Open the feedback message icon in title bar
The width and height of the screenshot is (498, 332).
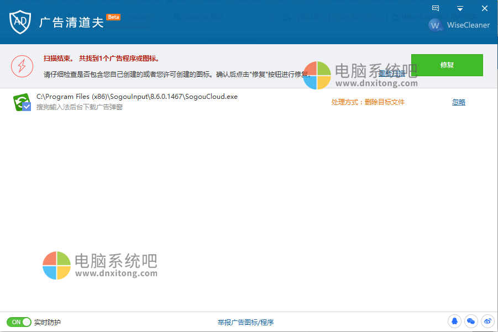[x=436, y=8]
